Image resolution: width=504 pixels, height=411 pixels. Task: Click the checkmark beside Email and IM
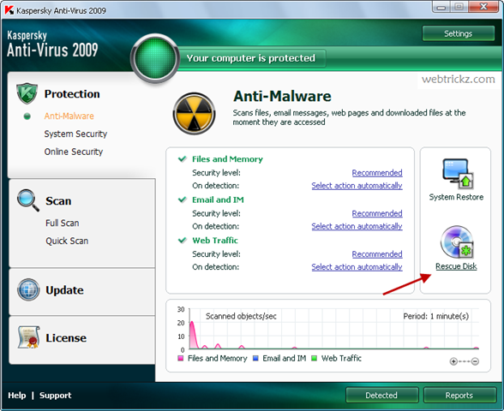tap(183, 200)
